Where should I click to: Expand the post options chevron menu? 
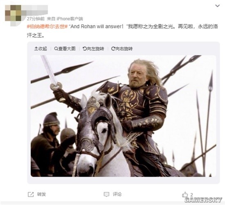pos(218,6)
